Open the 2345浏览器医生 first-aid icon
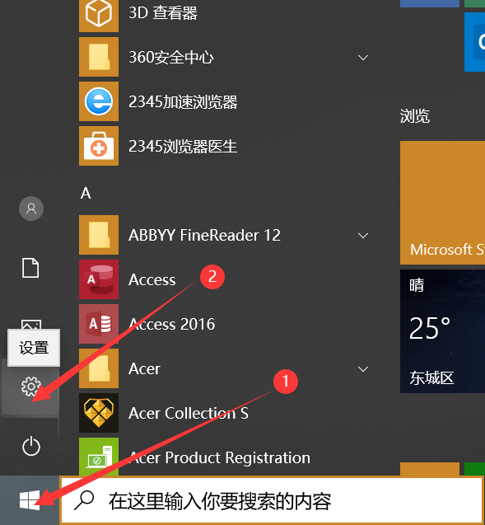Screen dimensions: 485x525 (99, 146)
